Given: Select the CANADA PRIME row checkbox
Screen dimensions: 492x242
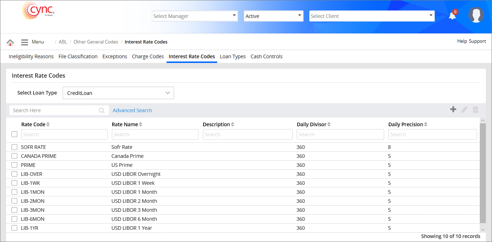Looking at the screenshot, I should click(14, 156).
